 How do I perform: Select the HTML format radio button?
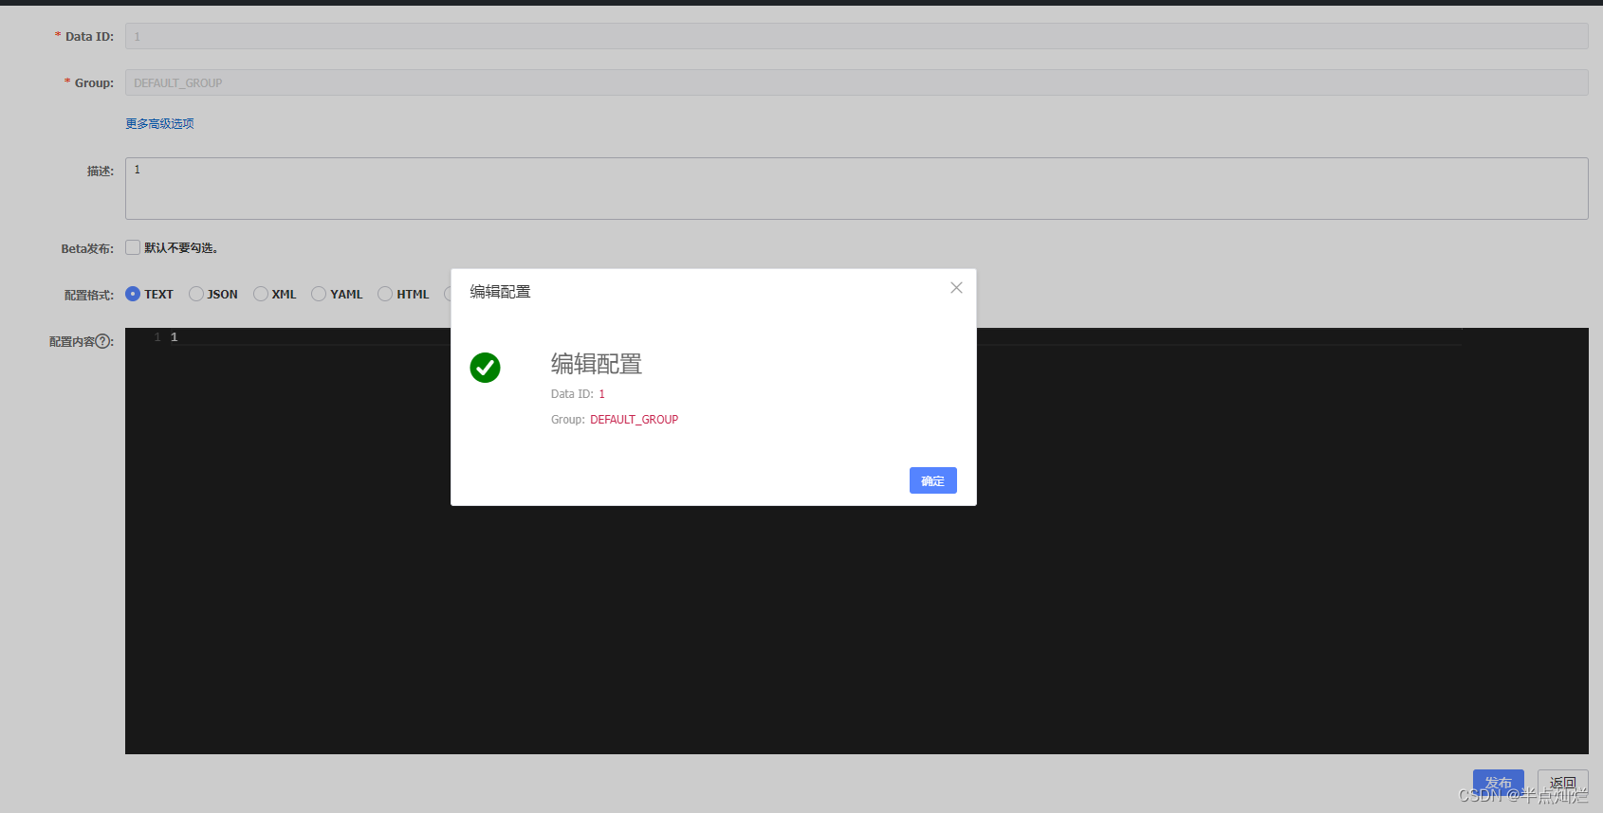[x=385, y=294]
